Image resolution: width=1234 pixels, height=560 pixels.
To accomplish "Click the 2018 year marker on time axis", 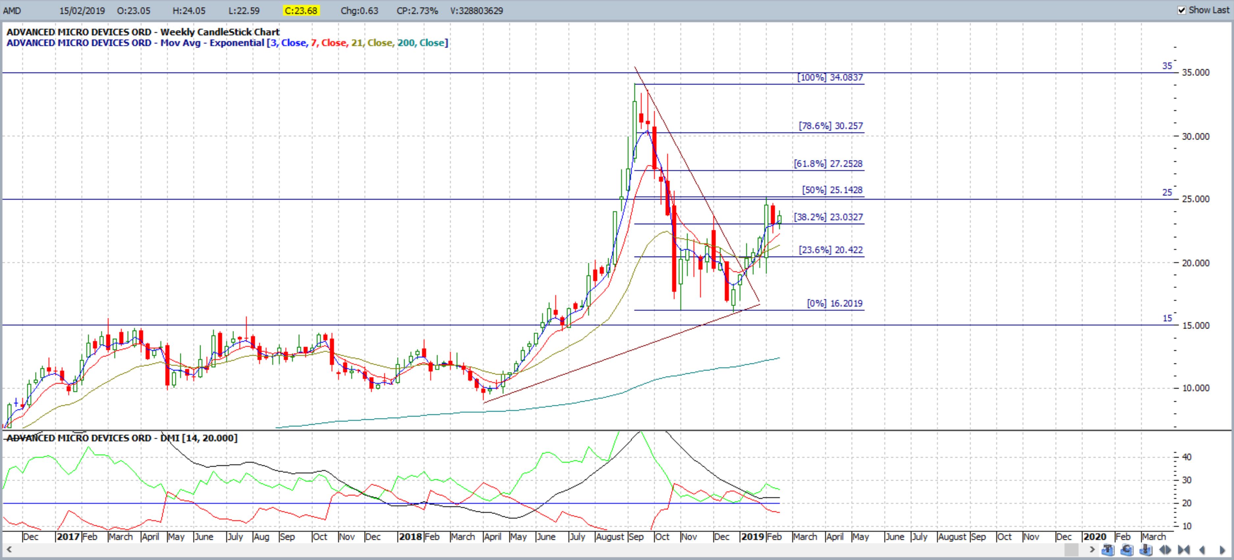I will pos(411,537).
